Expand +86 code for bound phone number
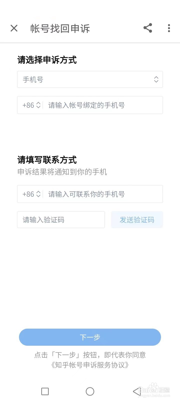Screen dimensions: 180x402 31,105
